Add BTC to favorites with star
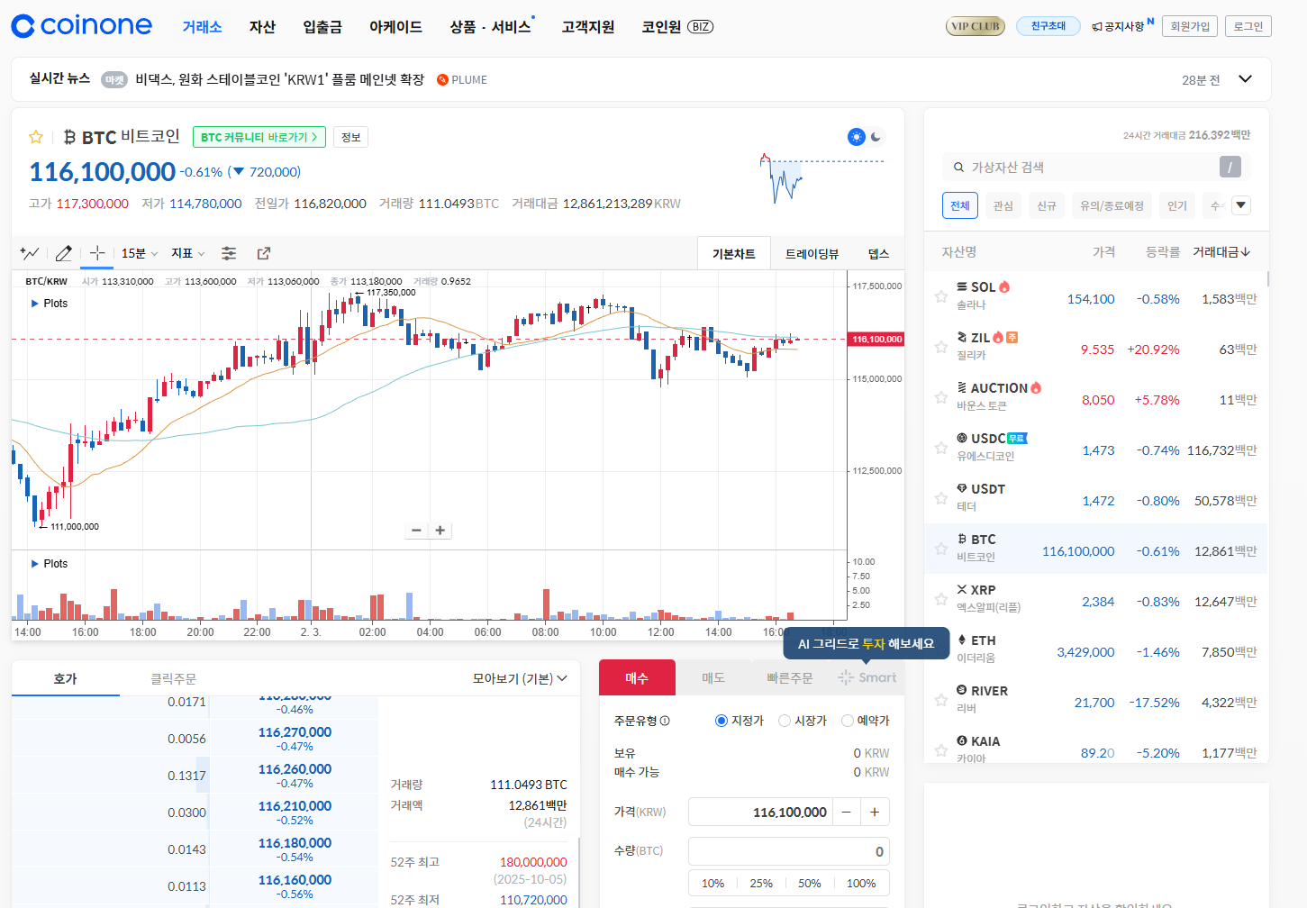 [x=36, y=137]
